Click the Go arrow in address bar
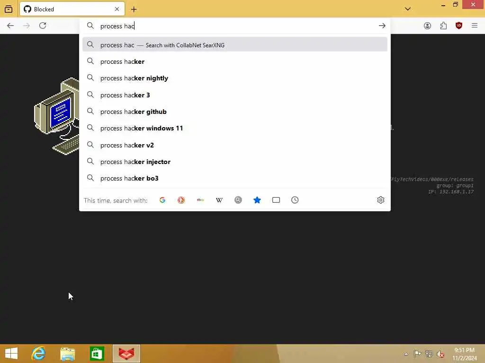The image size is (485, 363). [x=382, y=26]
